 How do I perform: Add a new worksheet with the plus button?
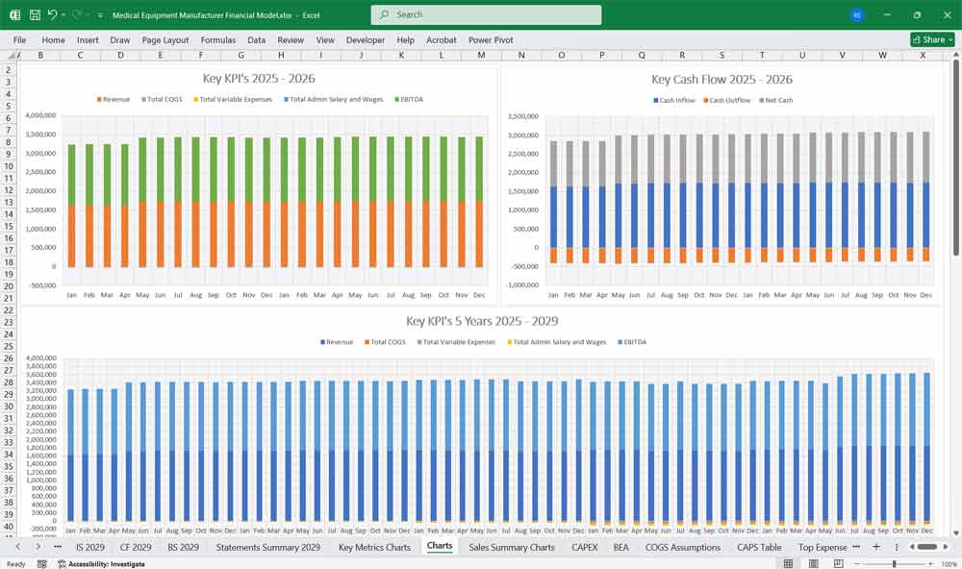[875, 546]
